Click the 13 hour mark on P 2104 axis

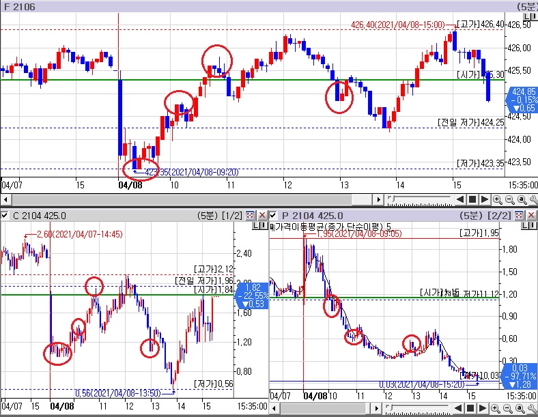416,396
